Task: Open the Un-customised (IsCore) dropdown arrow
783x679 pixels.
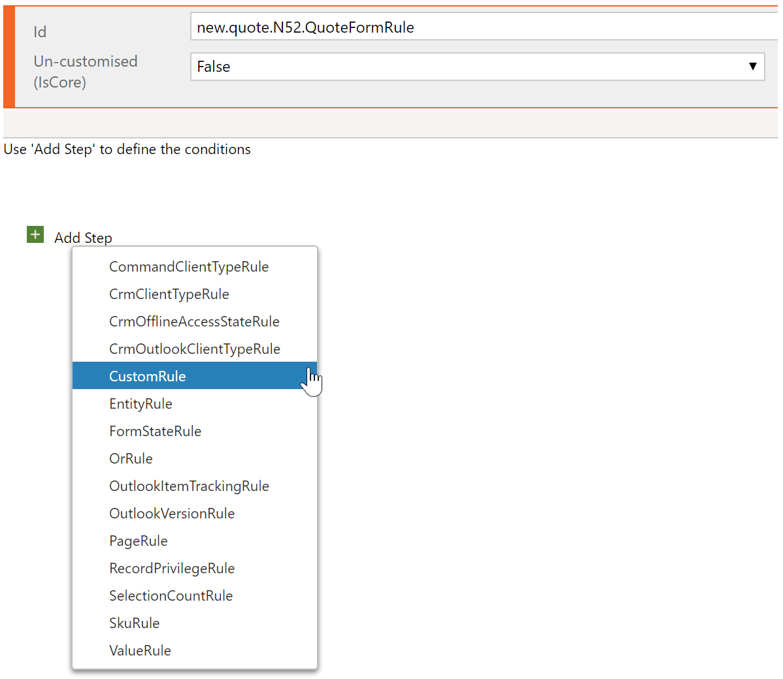Action: click(753, 66)
